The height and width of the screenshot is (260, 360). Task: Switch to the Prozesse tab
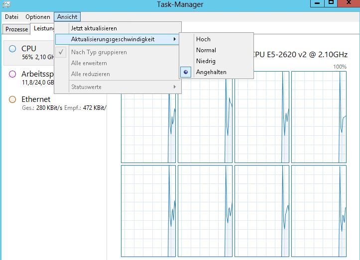(x=16, y=29)
